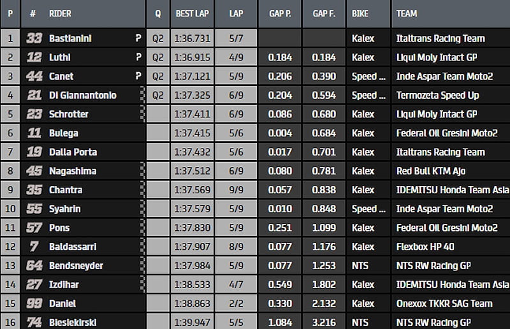Click the number 7 rider badge
Screen dimensions: 510x329
click(34, 247)
